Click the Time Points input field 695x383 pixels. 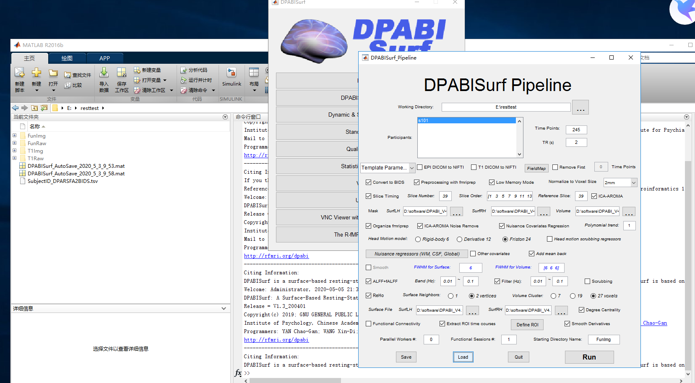tap(576, 130)
